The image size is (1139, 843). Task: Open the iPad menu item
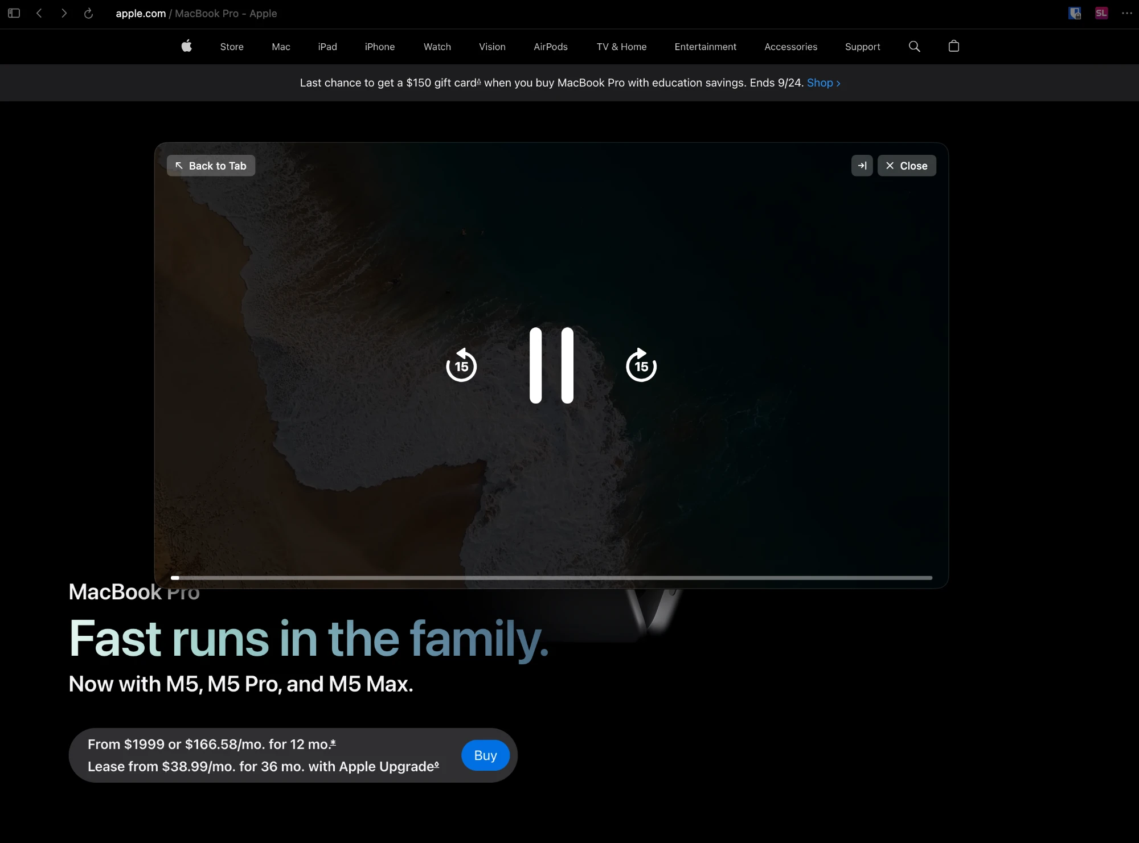coord(327,47)
